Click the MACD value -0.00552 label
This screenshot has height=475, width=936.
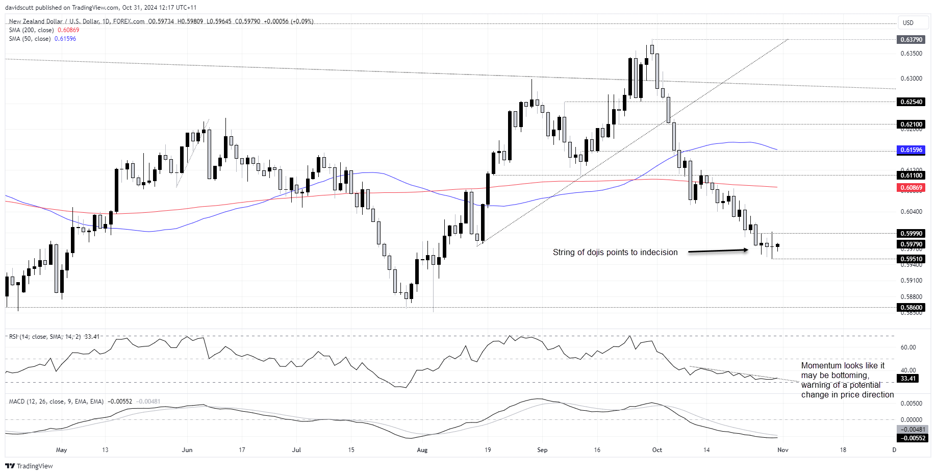click(x=912, y=438)
